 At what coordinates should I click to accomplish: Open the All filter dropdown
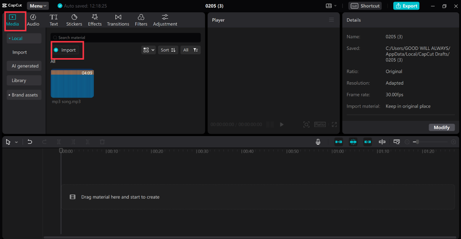pos(190,50)
